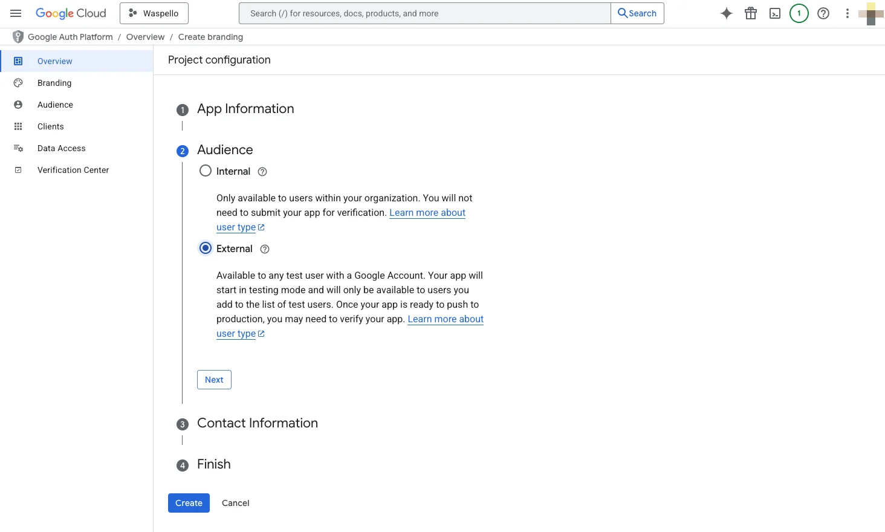Click the Audience person icon
The height and width of the screenshot is (532, 885).
click(x=18, y=105)
